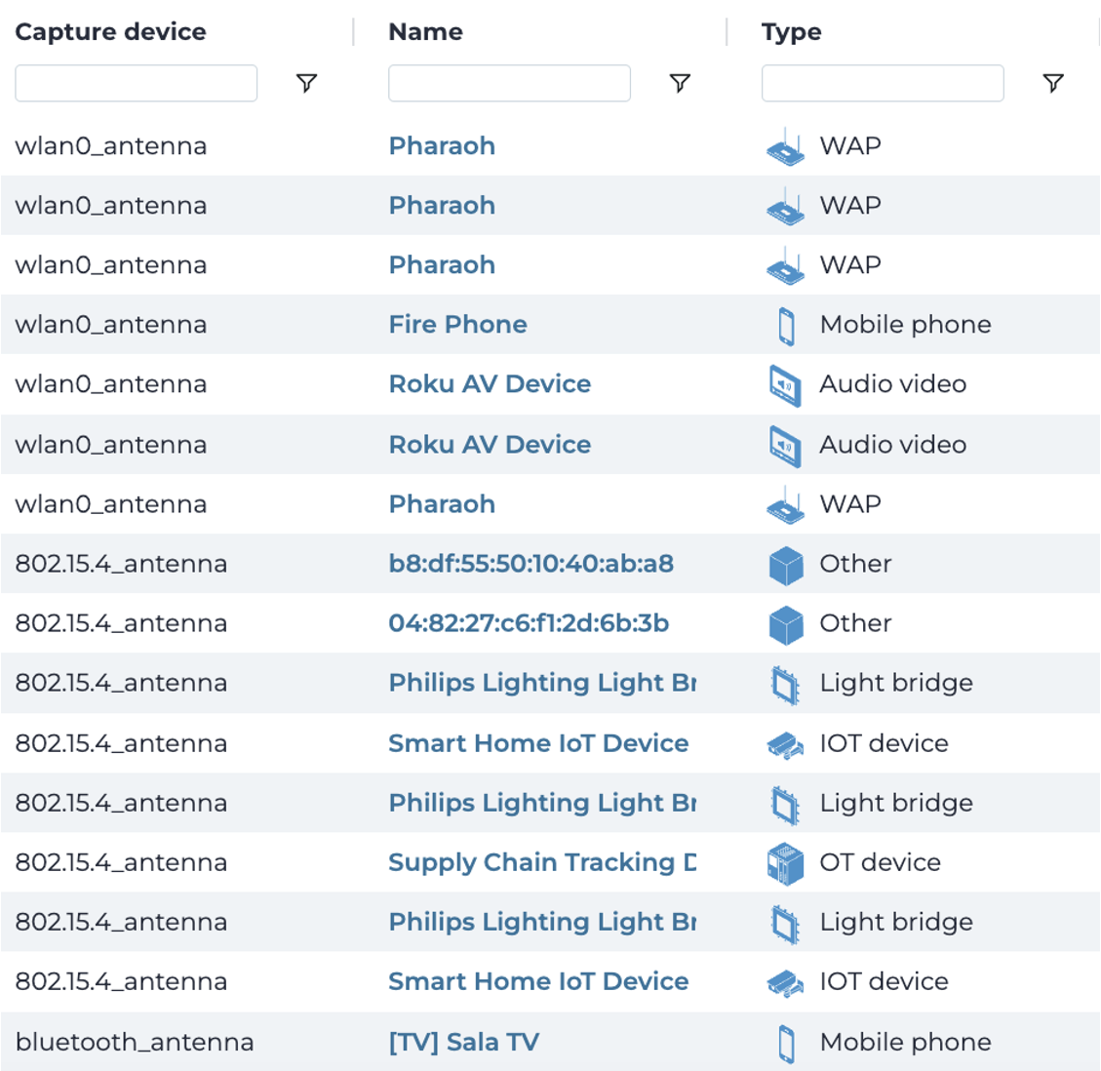Click the Name column header
Viewport: 1101px width, 1071px height.
point(425,32)
